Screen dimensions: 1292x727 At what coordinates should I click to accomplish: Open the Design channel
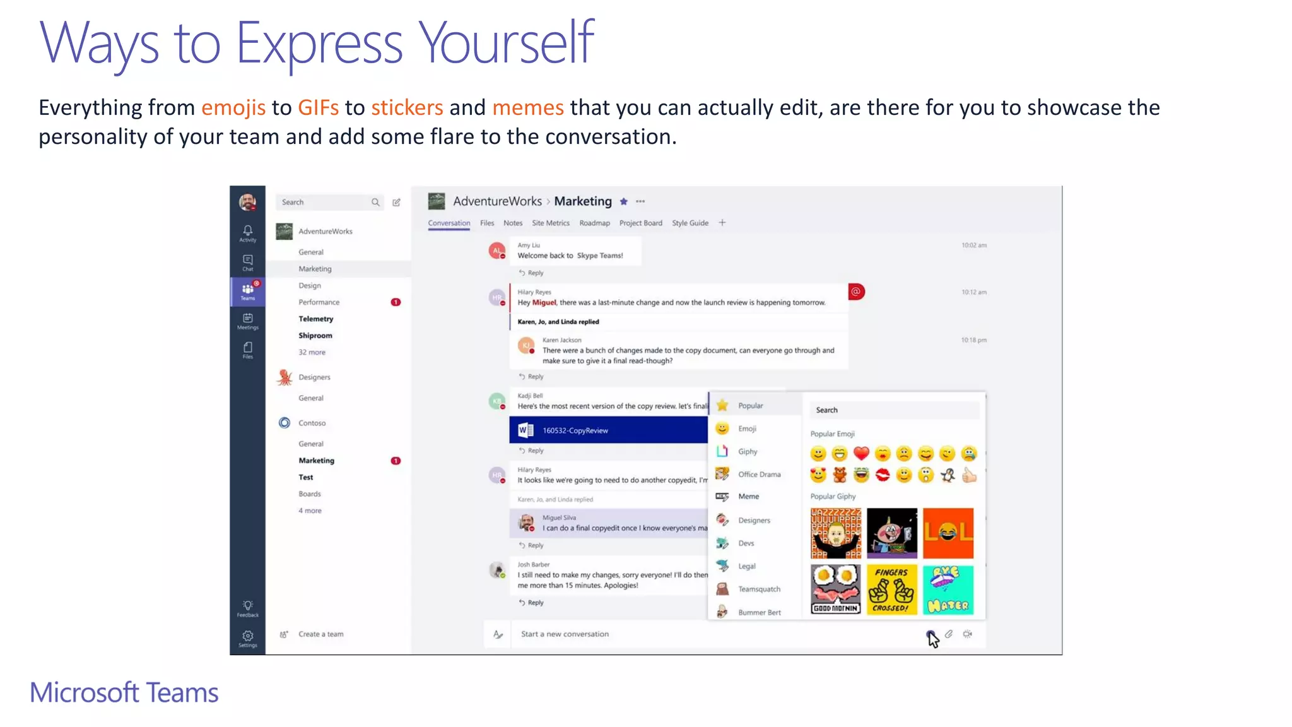coord(309,285)
